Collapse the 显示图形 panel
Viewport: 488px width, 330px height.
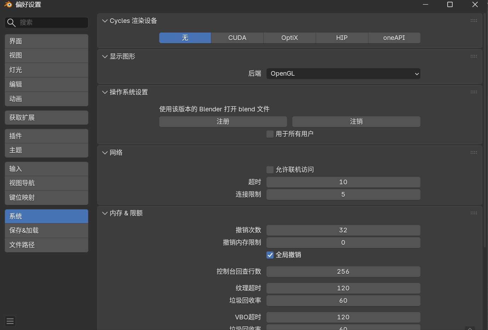[x=105, y=57]
